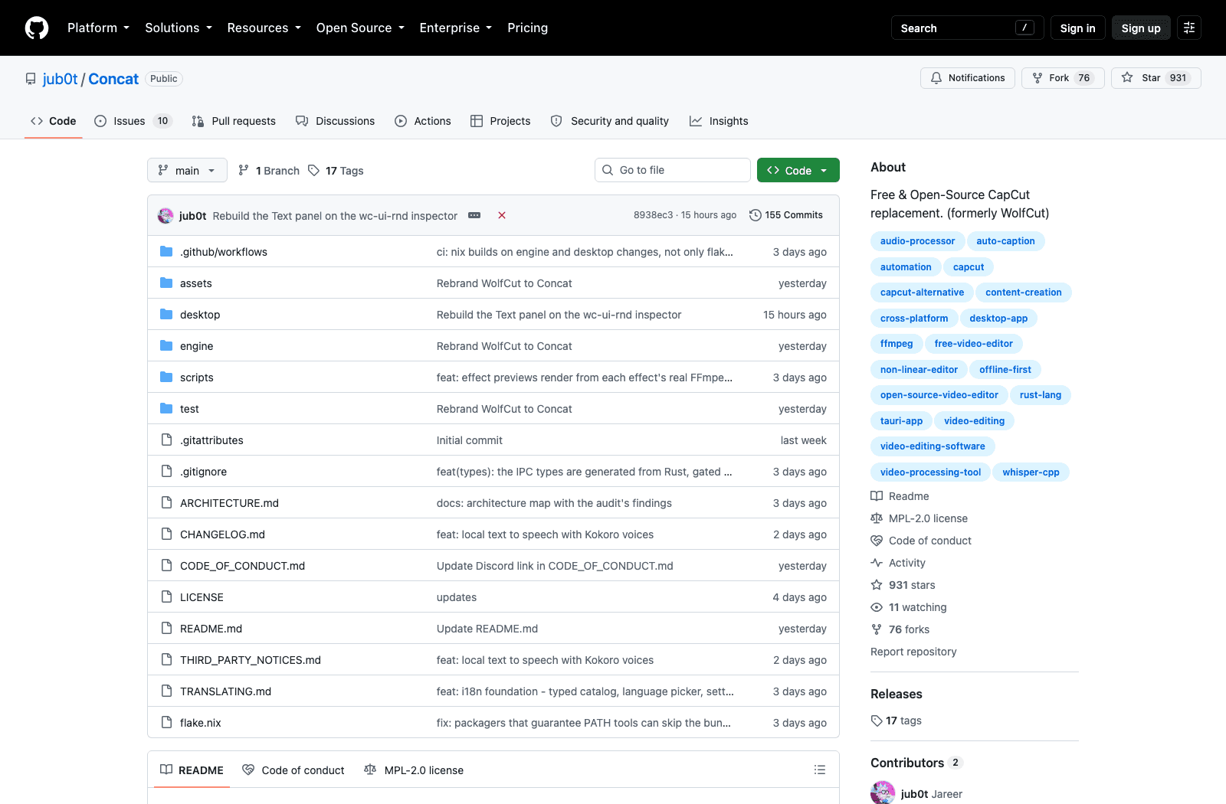Go to the Pricing page
The height and width of the screenshot is (804, 1226).
[x=527, y=28]
